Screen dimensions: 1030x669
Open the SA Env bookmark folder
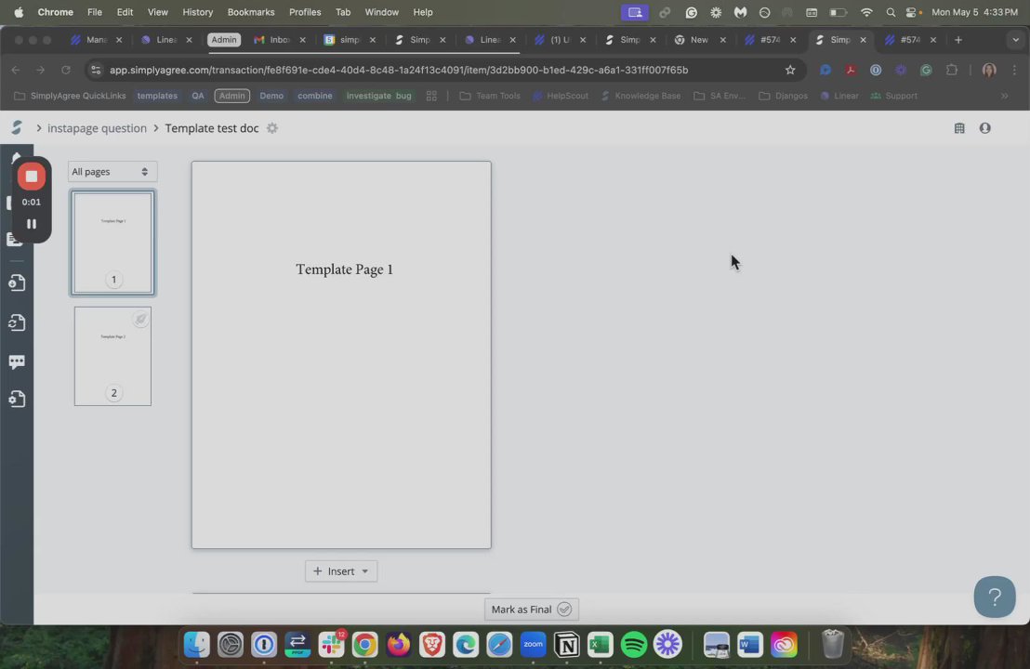click(x=720, y=96)
